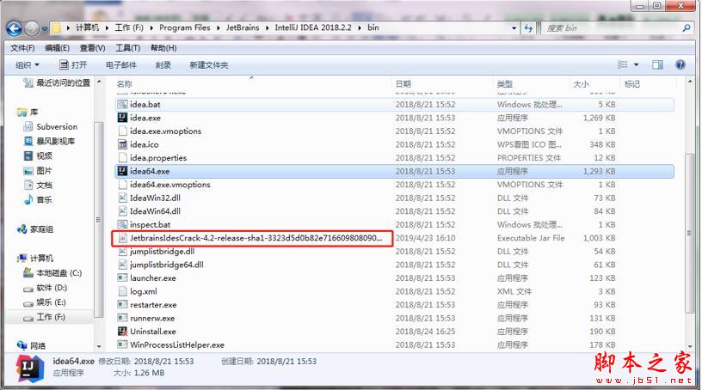This screenshot has height=390, width=702.
Task: Select 图片 library in sidebar
Action: point(38,170)
